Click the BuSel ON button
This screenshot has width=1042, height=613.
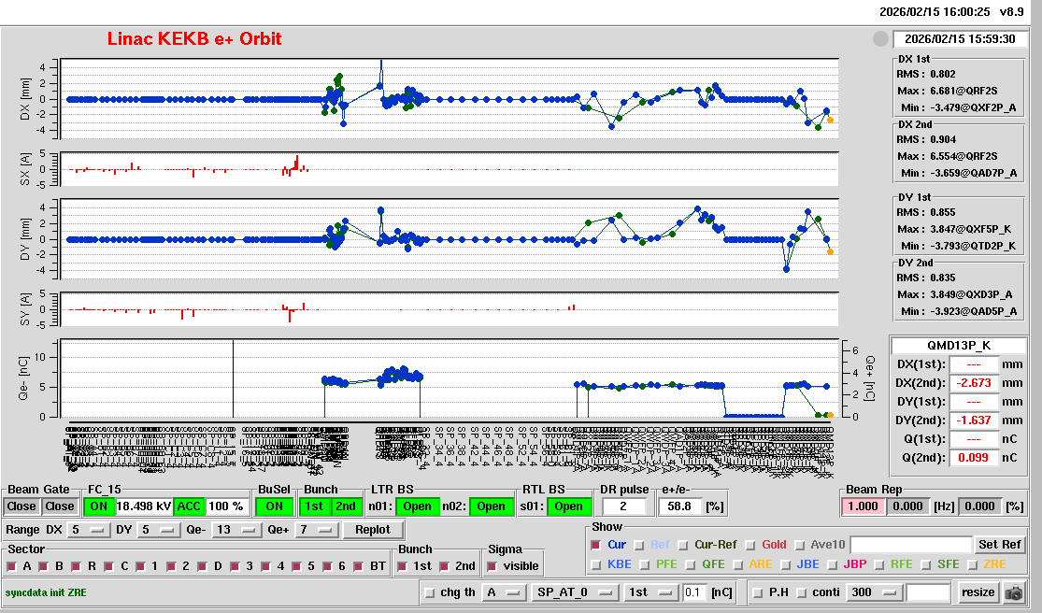(x=274, y=506)
